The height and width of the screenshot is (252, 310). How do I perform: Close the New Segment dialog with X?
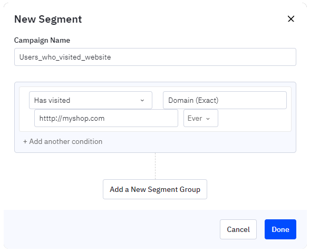click(x=291, y=19)
